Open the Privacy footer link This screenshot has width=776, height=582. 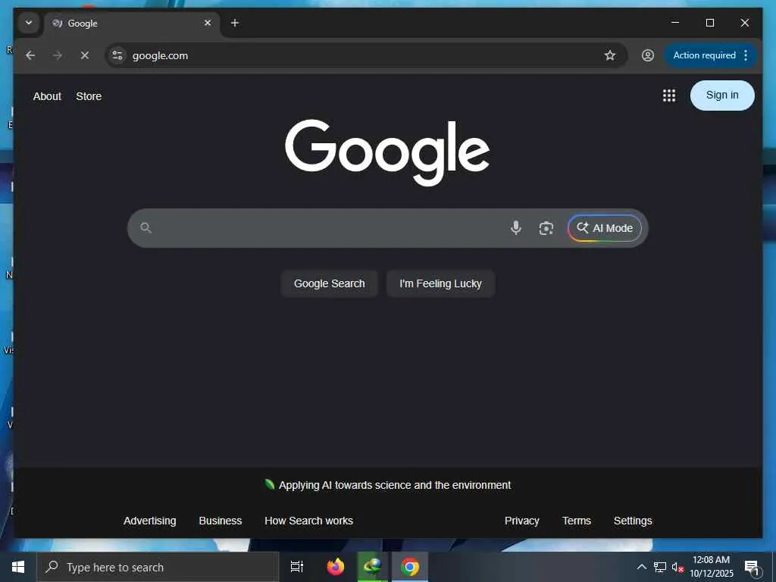(521, 521)
